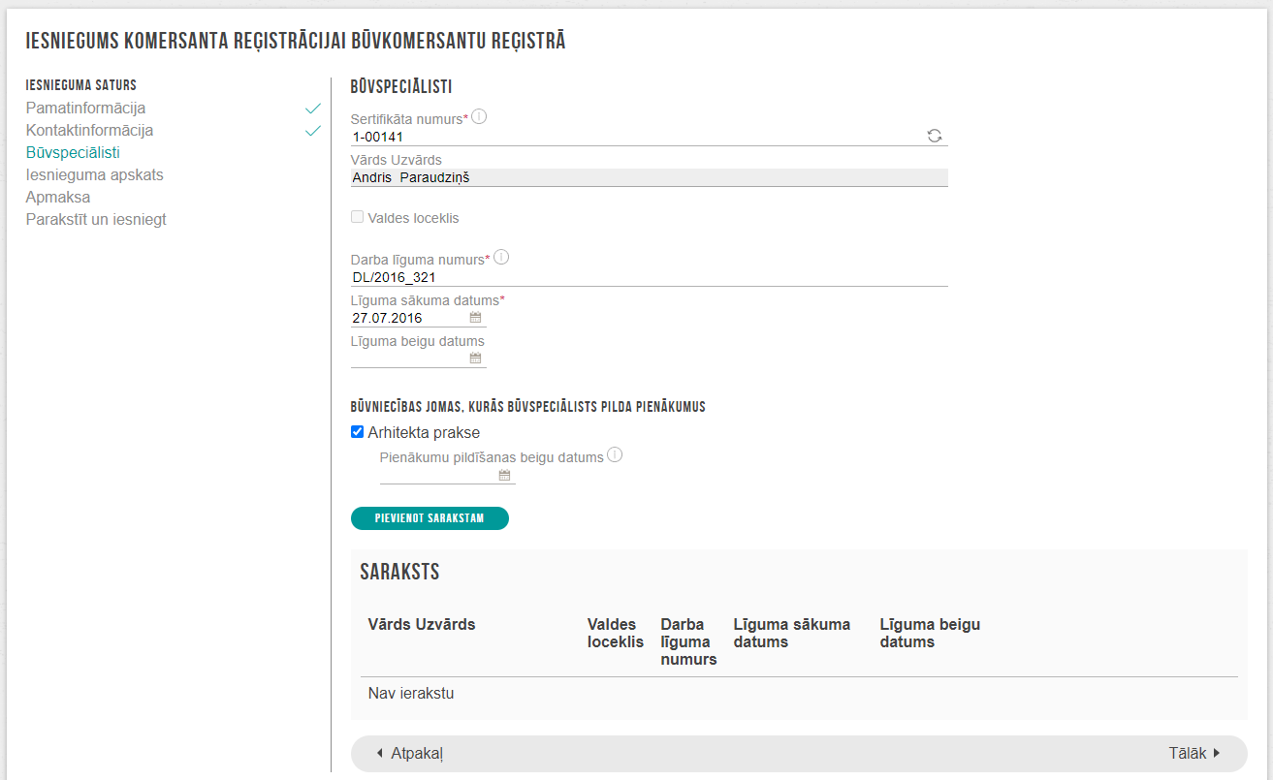Uncheck the Arhitekta prakse checkbox

[357, 432]
